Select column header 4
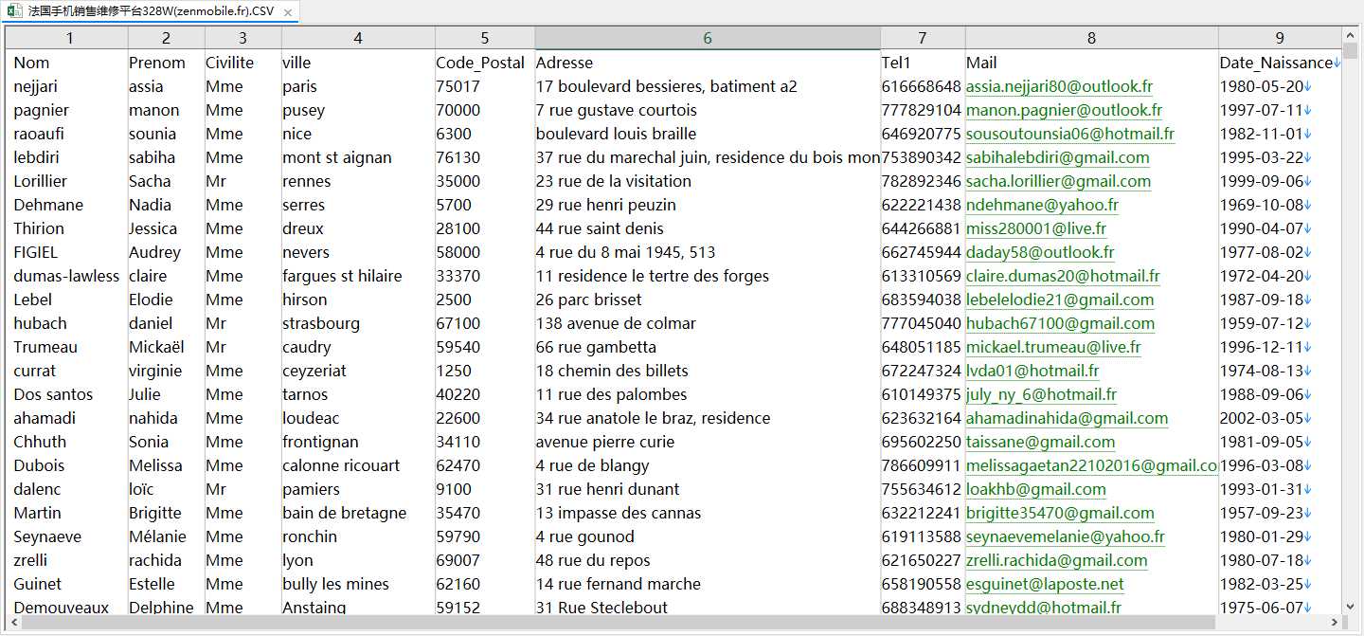 [358, 38]
